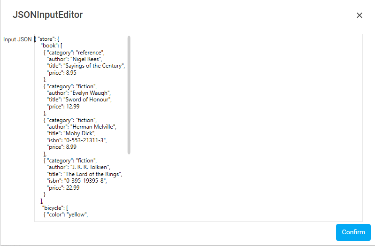Click the isbn "0-553-21311-3" line
This screenshot has width=375, height=246.
77,140
